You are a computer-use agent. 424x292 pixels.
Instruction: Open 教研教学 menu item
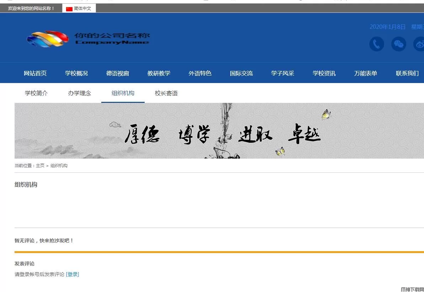tap(159, 73)
